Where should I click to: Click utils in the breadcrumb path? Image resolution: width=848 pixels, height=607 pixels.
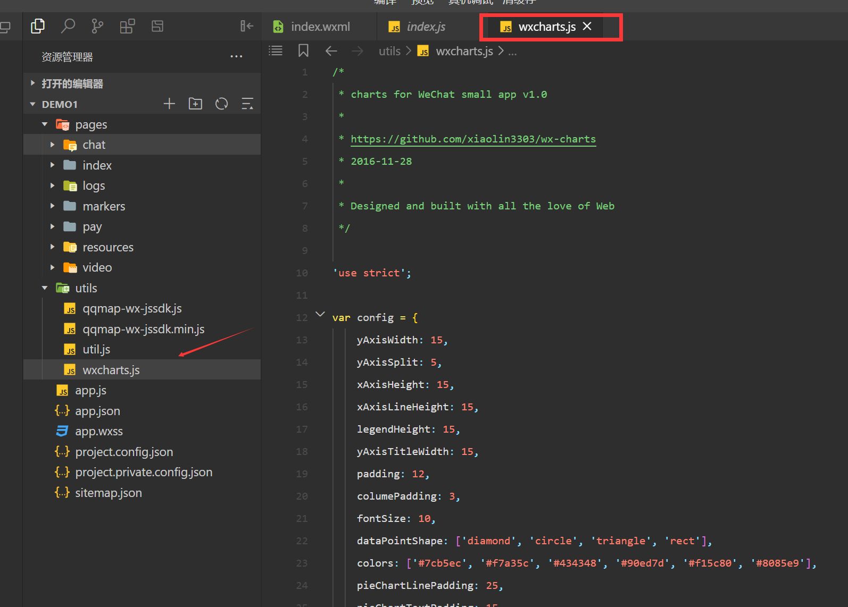(389, 51)
